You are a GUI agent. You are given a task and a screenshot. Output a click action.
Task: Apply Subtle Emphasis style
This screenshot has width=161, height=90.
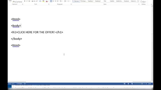(119, 1)
